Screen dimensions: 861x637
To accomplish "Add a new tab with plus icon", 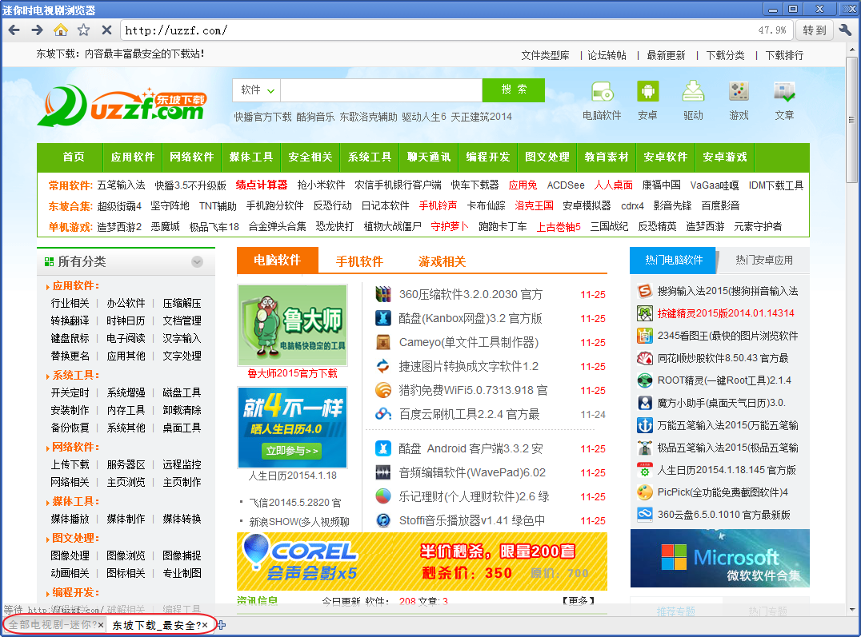I will tap(221, 625).
